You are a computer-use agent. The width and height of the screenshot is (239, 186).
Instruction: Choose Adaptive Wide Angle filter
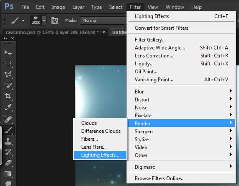tap(181, 48)
